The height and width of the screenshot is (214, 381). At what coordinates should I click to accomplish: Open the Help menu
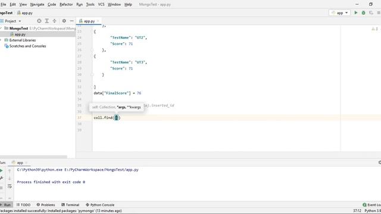point(128,4)
